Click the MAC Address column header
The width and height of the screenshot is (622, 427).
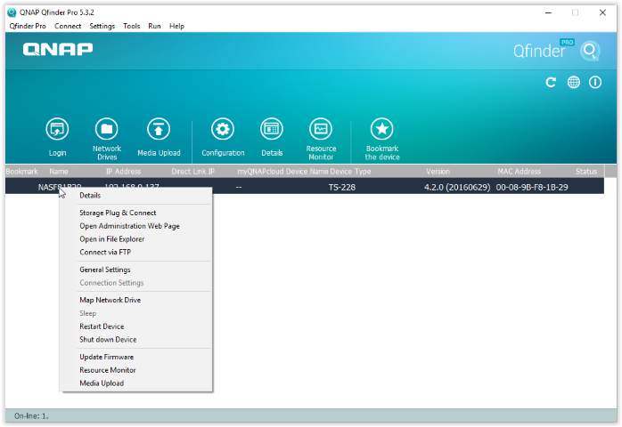519,171
